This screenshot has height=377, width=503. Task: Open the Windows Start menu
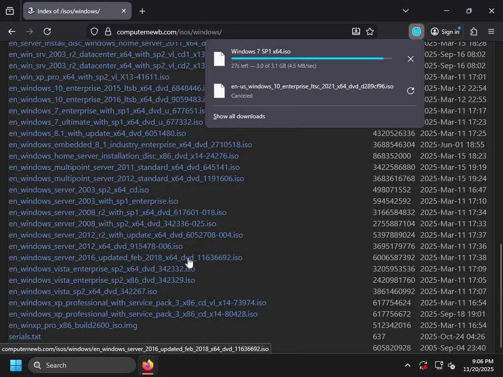coord(16,365)
